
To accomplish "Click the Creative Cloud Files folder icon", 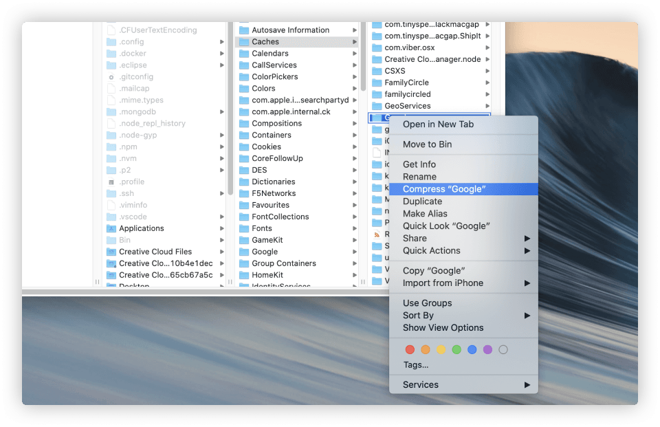I will click(111, 252).
